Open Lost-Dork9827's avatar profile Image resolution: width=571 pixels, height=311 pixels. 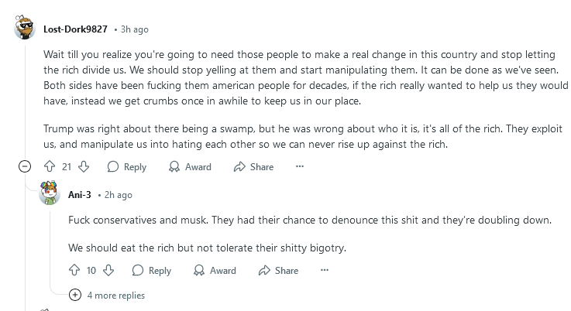click(24, 28)
